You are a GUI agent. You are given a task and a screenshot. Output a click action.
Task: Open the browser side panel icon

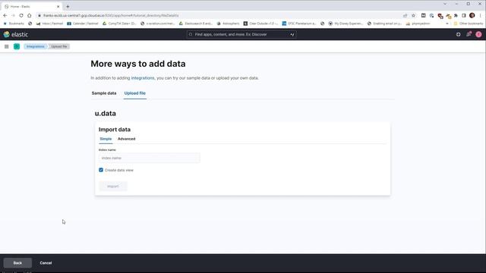click(x=464, y=15)
